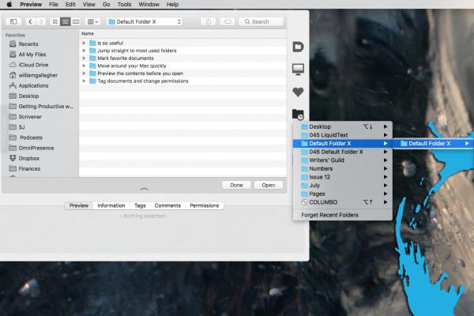Toggle the sidebar visibility button

click(13, 21)
